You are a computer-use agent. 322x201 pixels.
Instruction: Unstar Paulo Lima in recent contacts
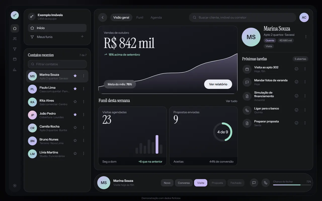[x=75, y=89]
